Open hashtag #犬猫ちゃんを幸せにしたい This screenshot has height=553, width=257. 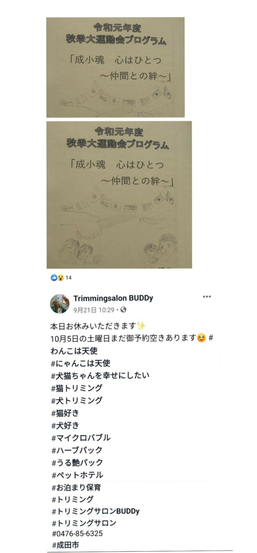pos(100,375)
